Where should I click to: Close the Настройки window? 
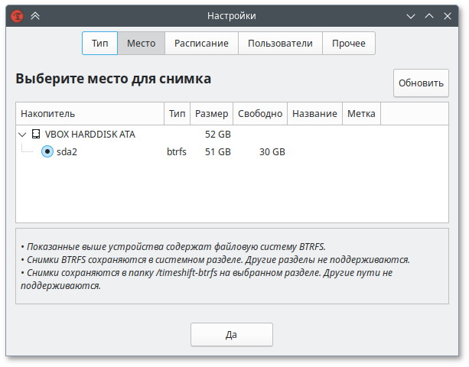448,16
